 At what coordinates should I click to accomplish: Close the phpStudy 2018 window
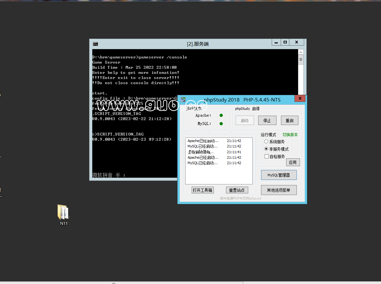(x=300, y=99)
